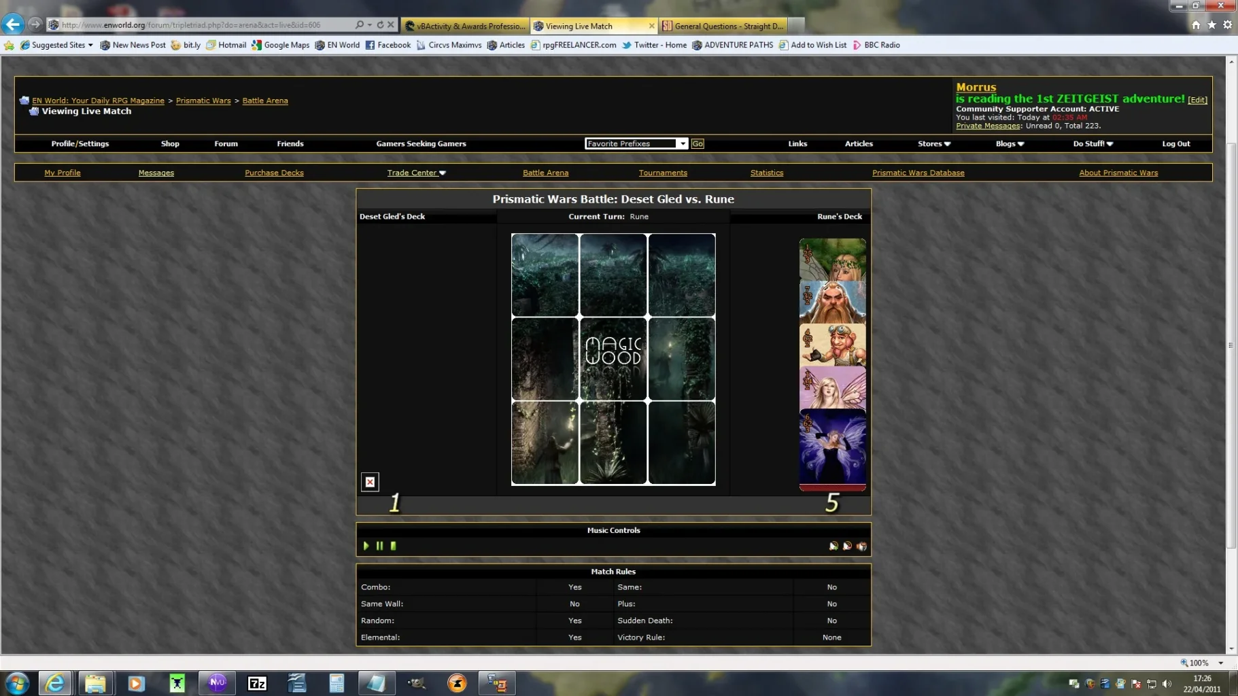This screenshot has width=1238, height=696.
Task: Select the purple winged card in Rune's deck
Action: pos(833,449)
